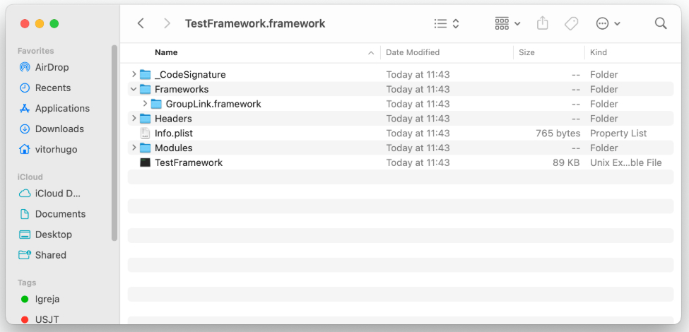Go to Downloads in the sidebar
The image size is (689, 332).
tap(59, 129)
